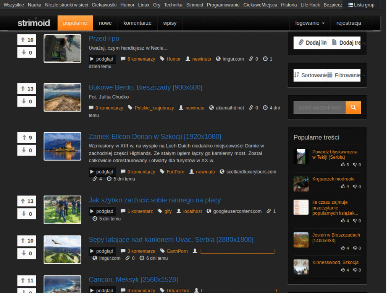Open 'Cancún, Meksyk [2560x1528]' title link
Viewport: 391px width, 293px height.
click(133, 280)
